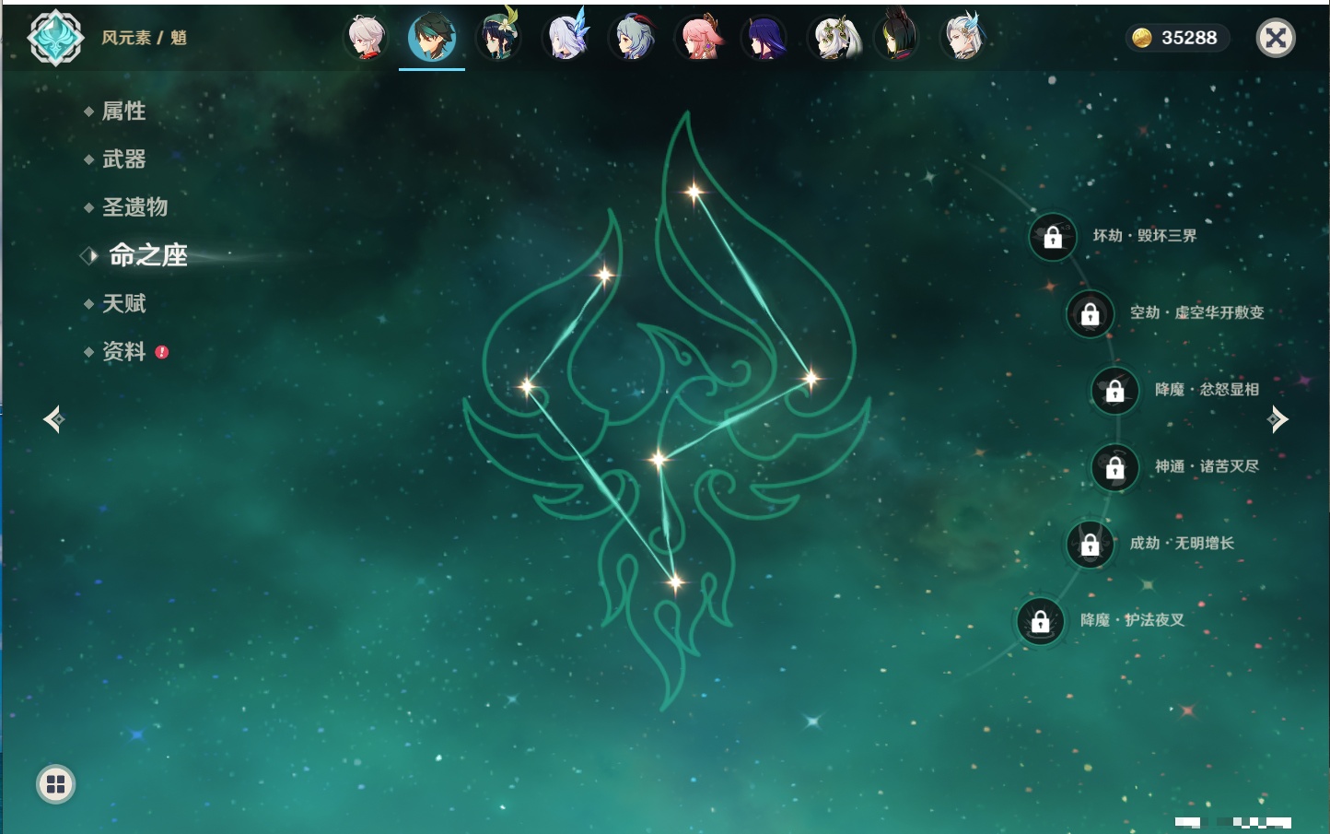Close the character screen with the X button
The width and height of the screenshot is (1330, 834).
(1276, 38)
